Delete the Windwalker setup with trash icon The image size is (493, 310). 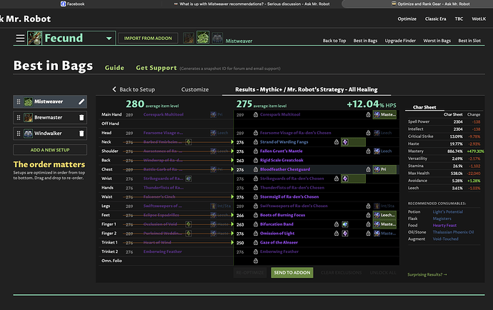(81, 134)
